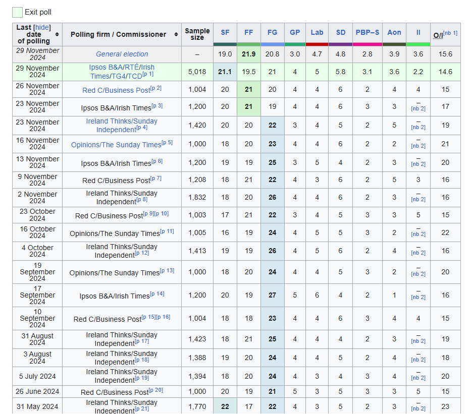Open reference p 3 citation
The height and width of the screenshot is (414, 471).
click(157, 105)
